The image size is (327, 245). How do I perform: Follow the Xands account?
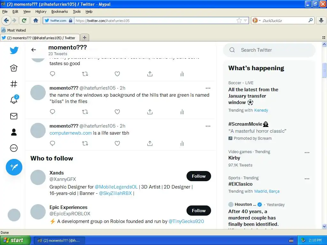[x=199, y=176]
